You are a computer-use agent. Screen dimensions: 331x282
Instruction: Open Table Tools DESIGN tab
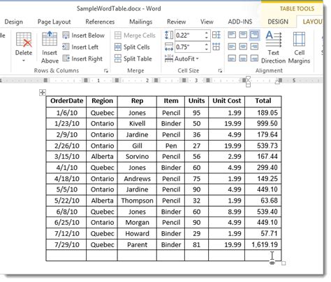coord(278,22)
